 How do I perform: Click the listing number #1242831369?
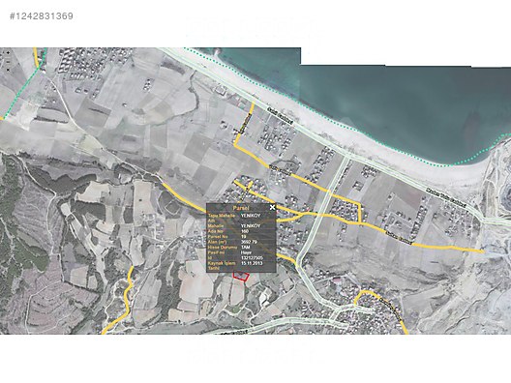[42, 15]
